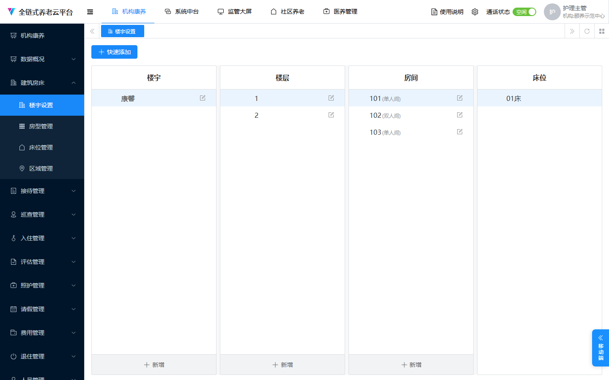Viewport: 609px width, 380px height.
Task: Edit room 103 with its edit icon
Action: coord(460,132)
